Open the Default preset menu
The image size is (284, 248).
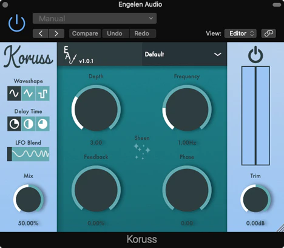(x=184, y=54)
